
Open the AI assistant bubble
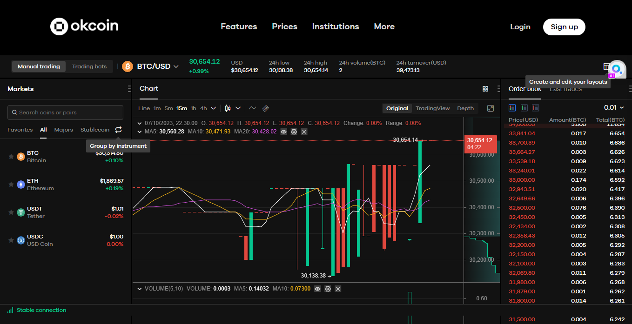tap(617, 69)
